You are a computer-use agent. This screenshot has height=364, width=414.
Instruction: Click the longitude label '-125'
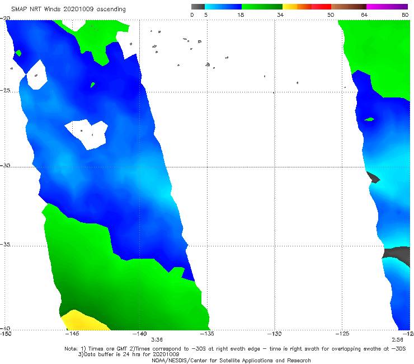342,334
